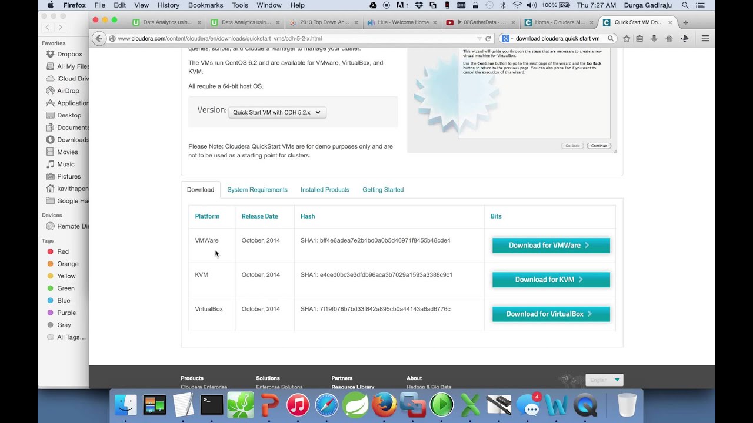Image resolution: width=753 pixels, height=423 pixels.
Task: Close the Quick Start VM tab
Action: point(670,22)
